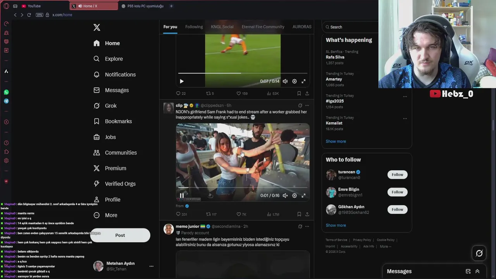This screenshot has height=279, width=496.
Task: Open Premium in sidebar
Action: pos(110,168)
